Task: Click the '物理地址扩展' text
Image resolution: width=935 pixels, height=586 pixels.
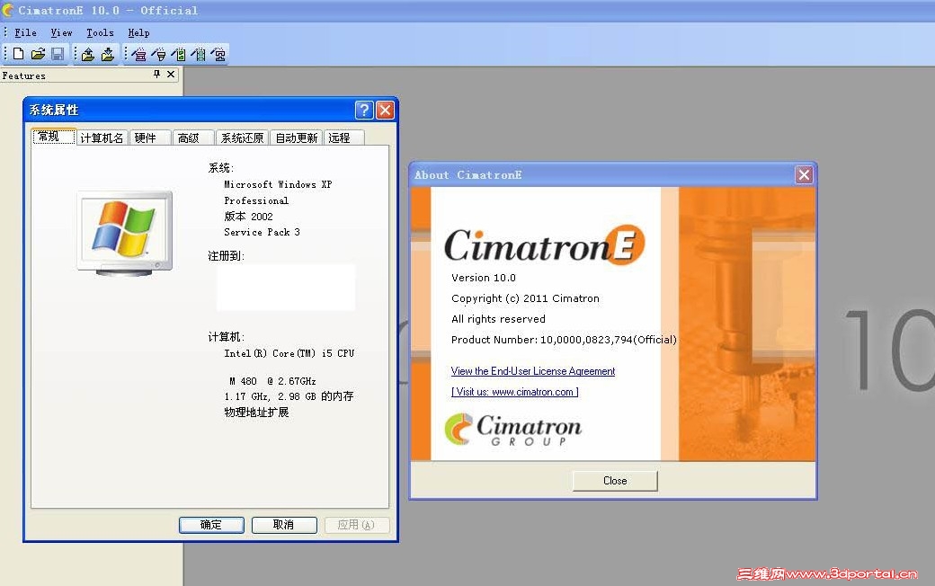Action: coord(256,412)
